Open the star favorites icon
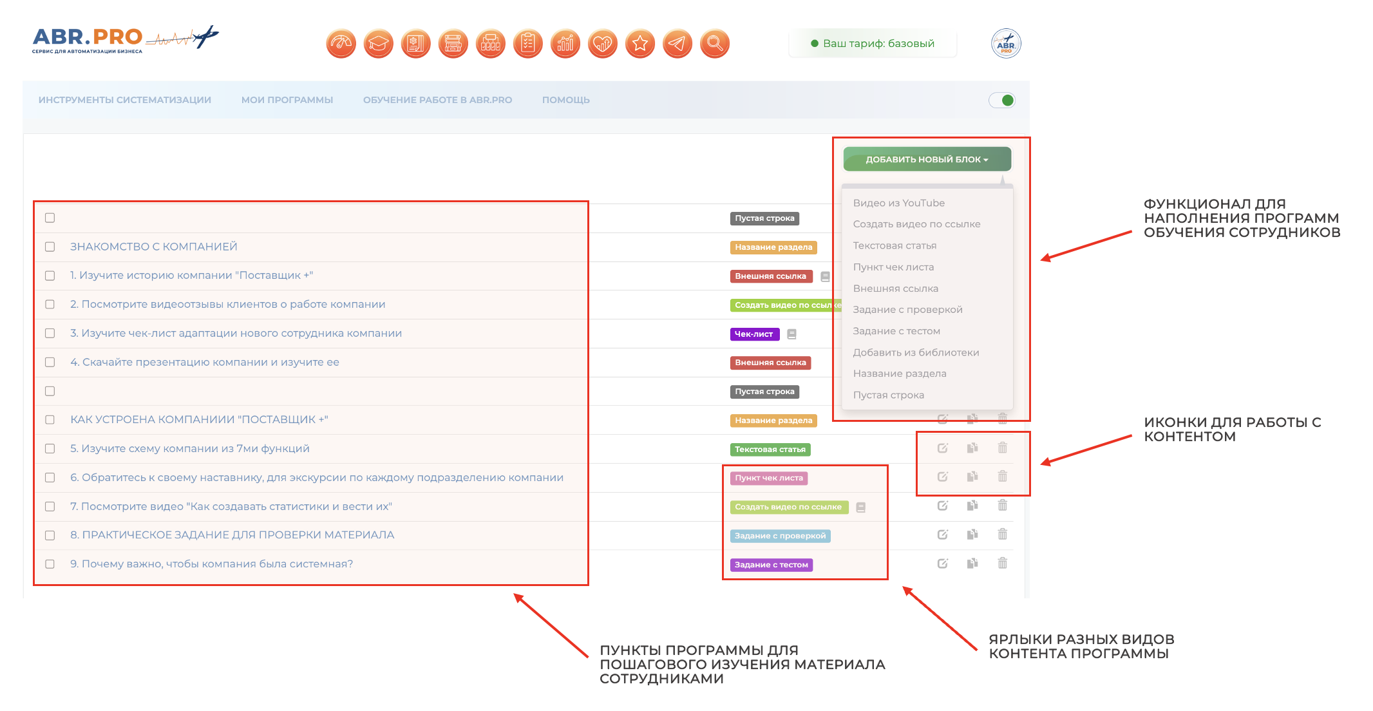1373x711 pixels. 640,44
